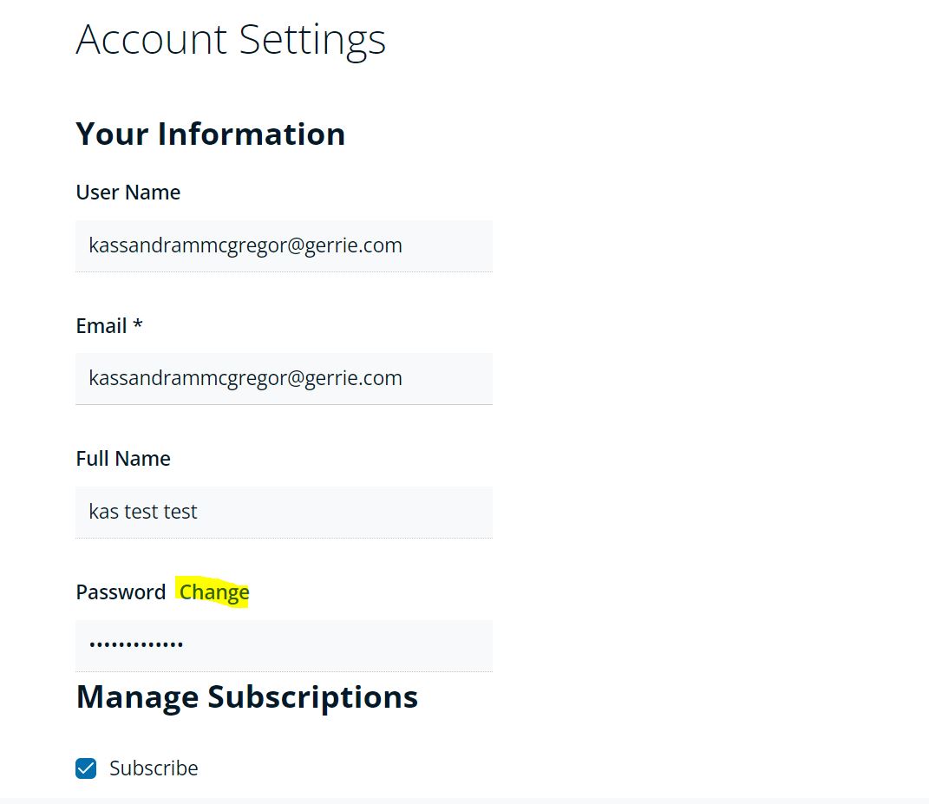Click the User Name label
Screen dimensions: 929x804
pyautogui.click(x=128, y=193)
